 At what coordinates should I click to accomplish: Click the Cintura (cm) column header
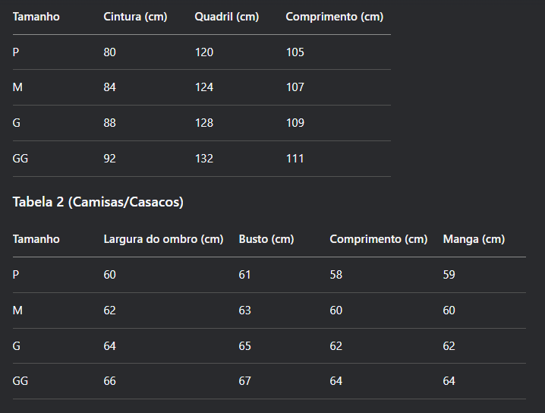point(135,17)
